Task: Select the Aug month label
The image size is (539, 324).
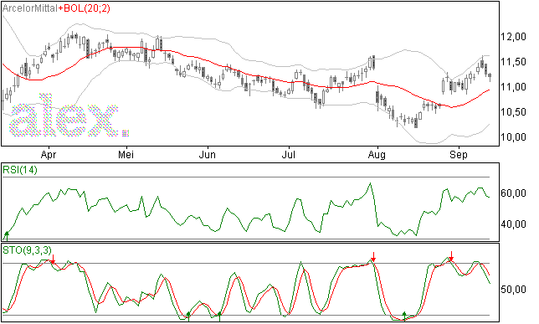Action: click(x=377, y=155)
